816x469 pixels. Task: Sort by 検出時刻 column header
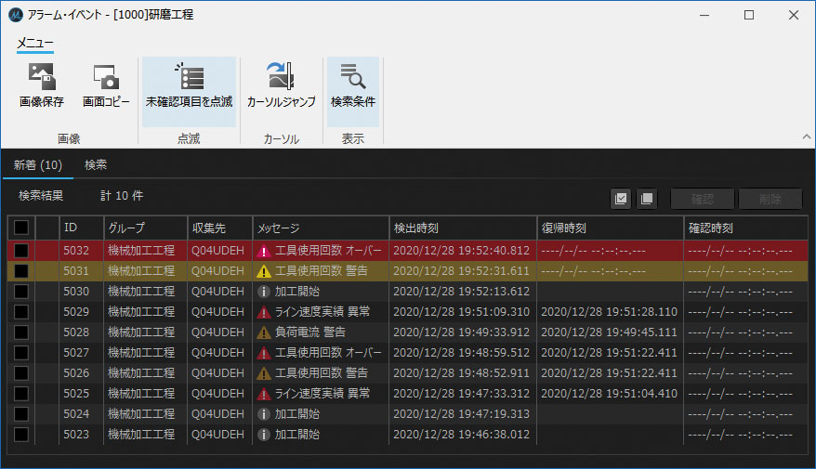[462, 228]
